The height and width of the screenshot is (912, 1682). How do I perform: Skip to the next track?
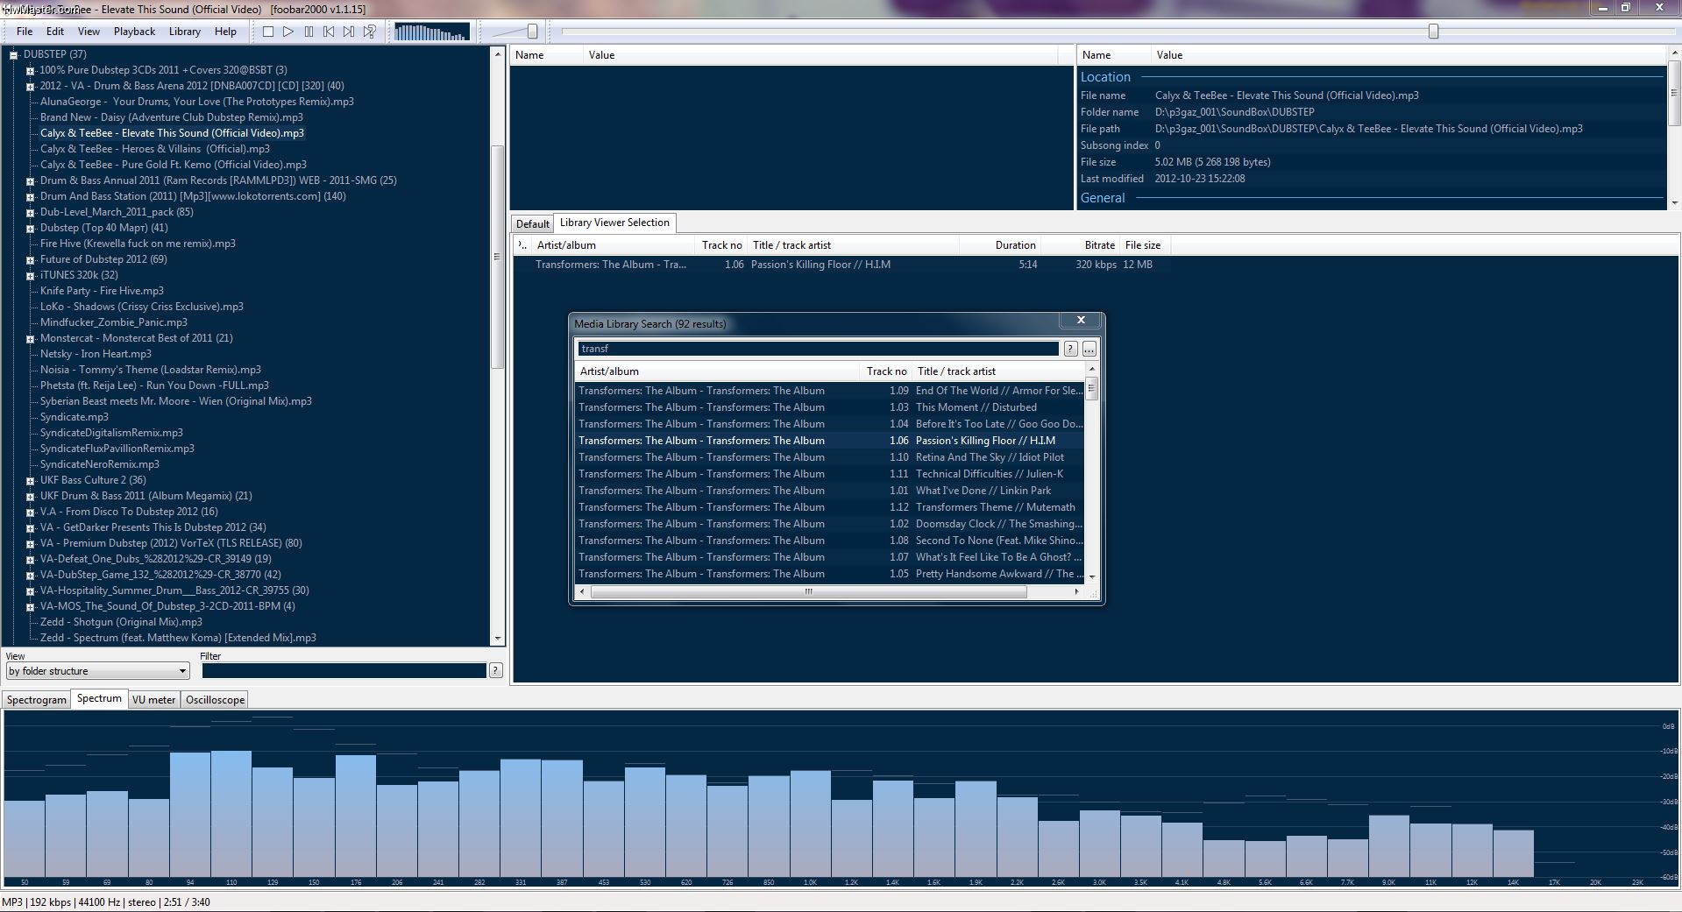pos(349,32)
